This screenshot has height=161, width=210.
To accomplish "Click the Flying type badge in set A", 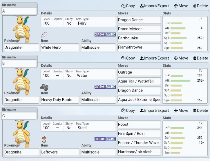I will tap(111, 34).
